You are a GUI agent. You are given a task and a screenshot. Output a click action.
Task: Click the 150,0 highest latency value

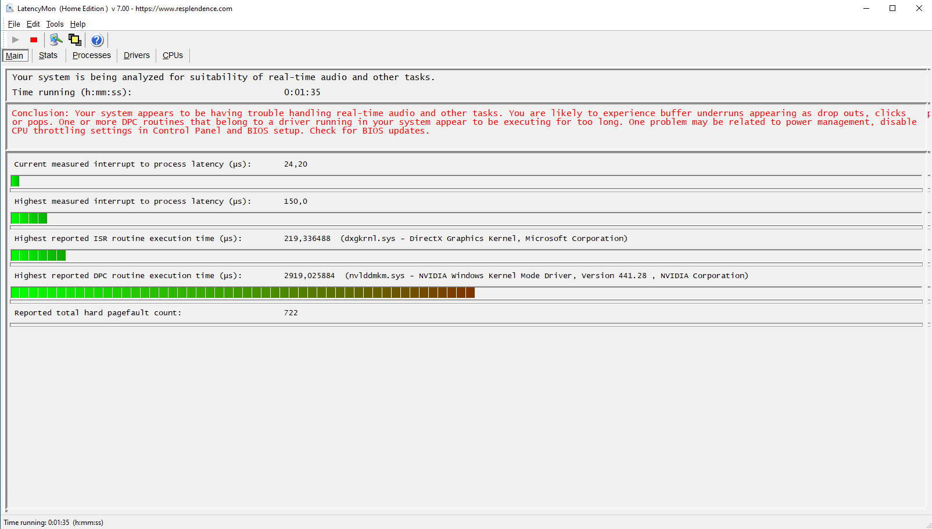tap(296, 201)
